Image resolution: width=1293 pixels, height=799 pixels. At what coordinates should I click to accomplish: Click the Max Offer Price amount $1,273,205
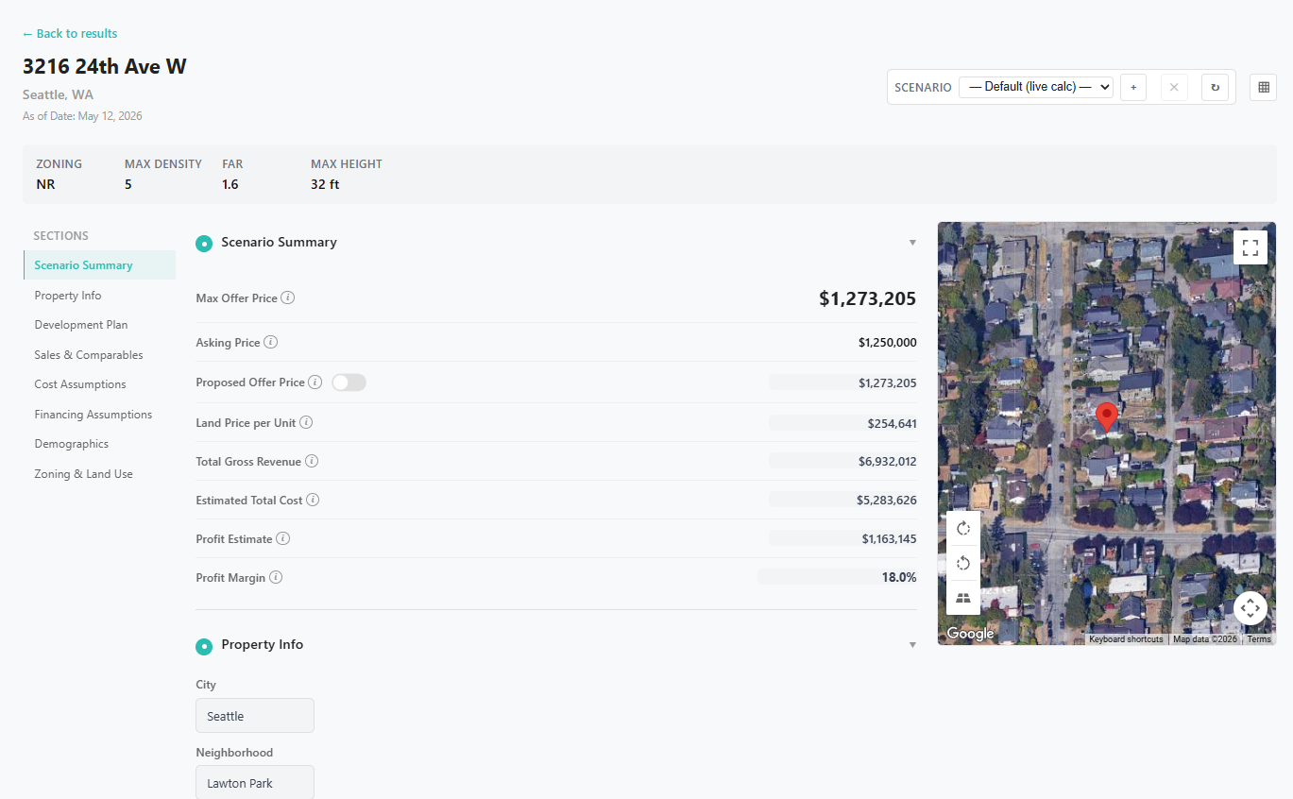867,298
